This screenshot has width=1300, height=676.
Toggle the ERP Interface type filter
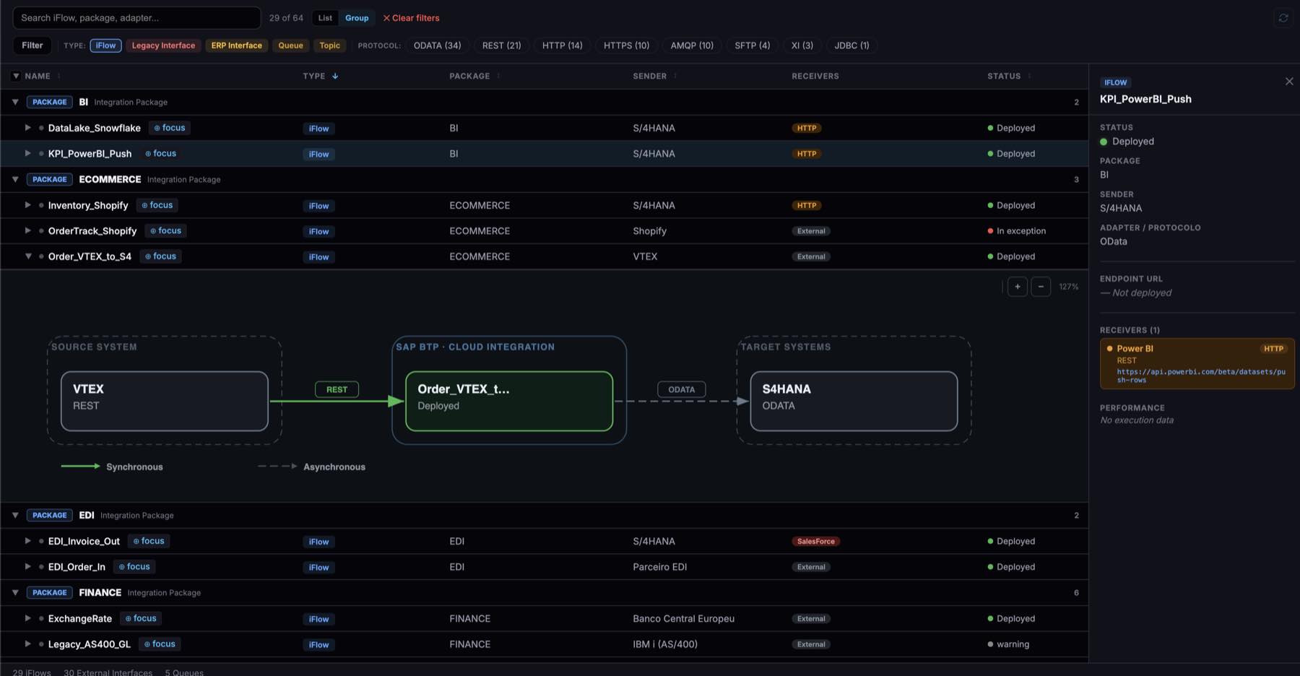pyautogui.click(x=236, y=45)
